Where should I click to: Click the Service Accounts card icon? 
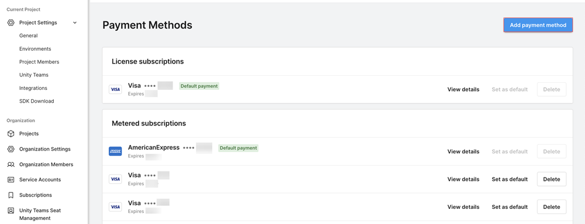point(11,180)
